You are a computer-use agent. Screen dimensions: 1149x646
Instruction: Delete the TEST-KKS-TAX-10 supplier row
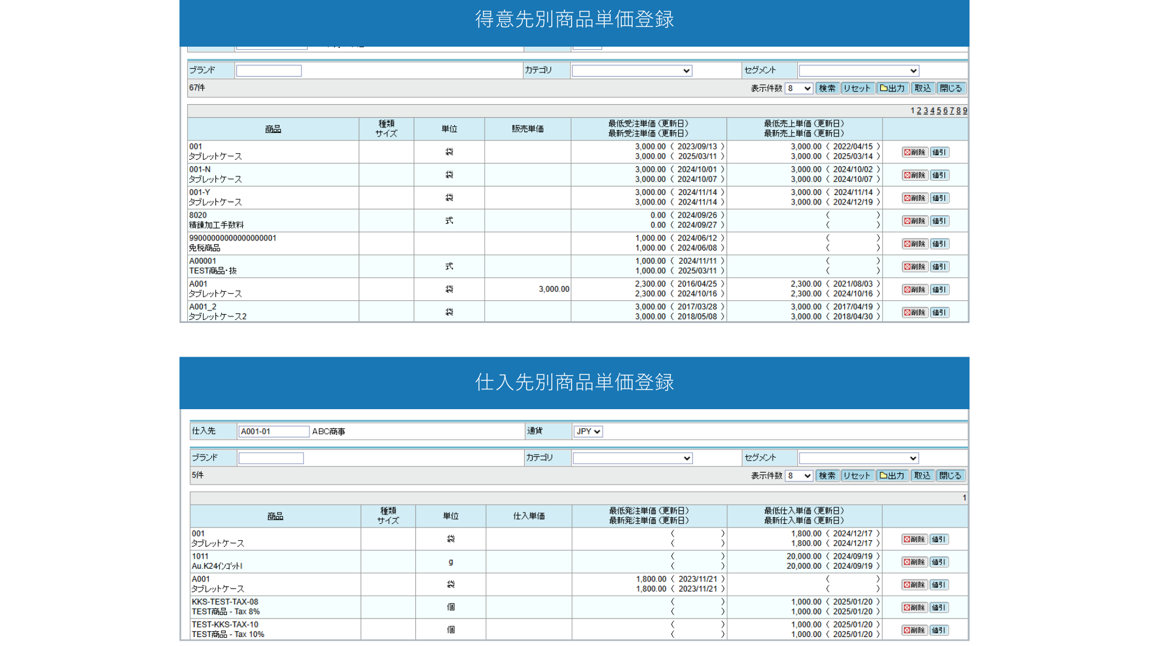914,630
